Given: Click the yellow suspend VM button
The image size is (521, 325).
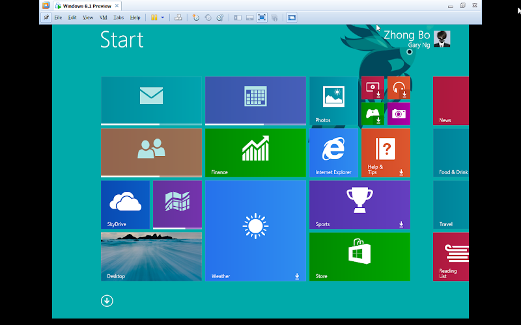Looking at the screenshot, I should [154, 18].
